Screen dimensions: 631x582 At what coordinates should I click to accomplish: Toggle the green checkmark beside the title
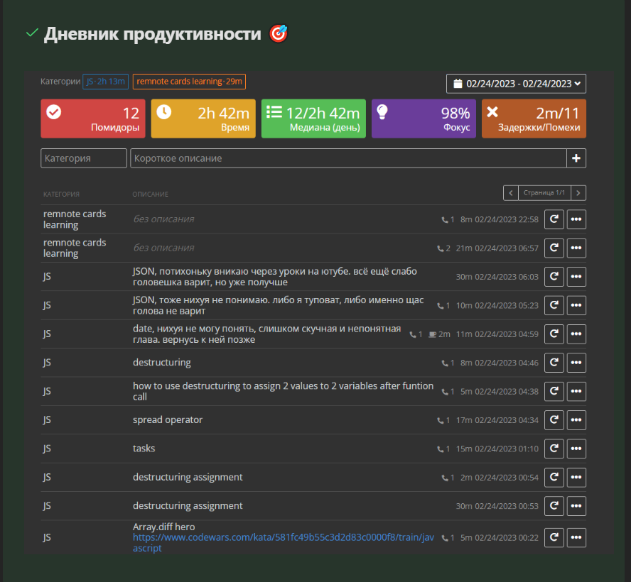point(31,33)
